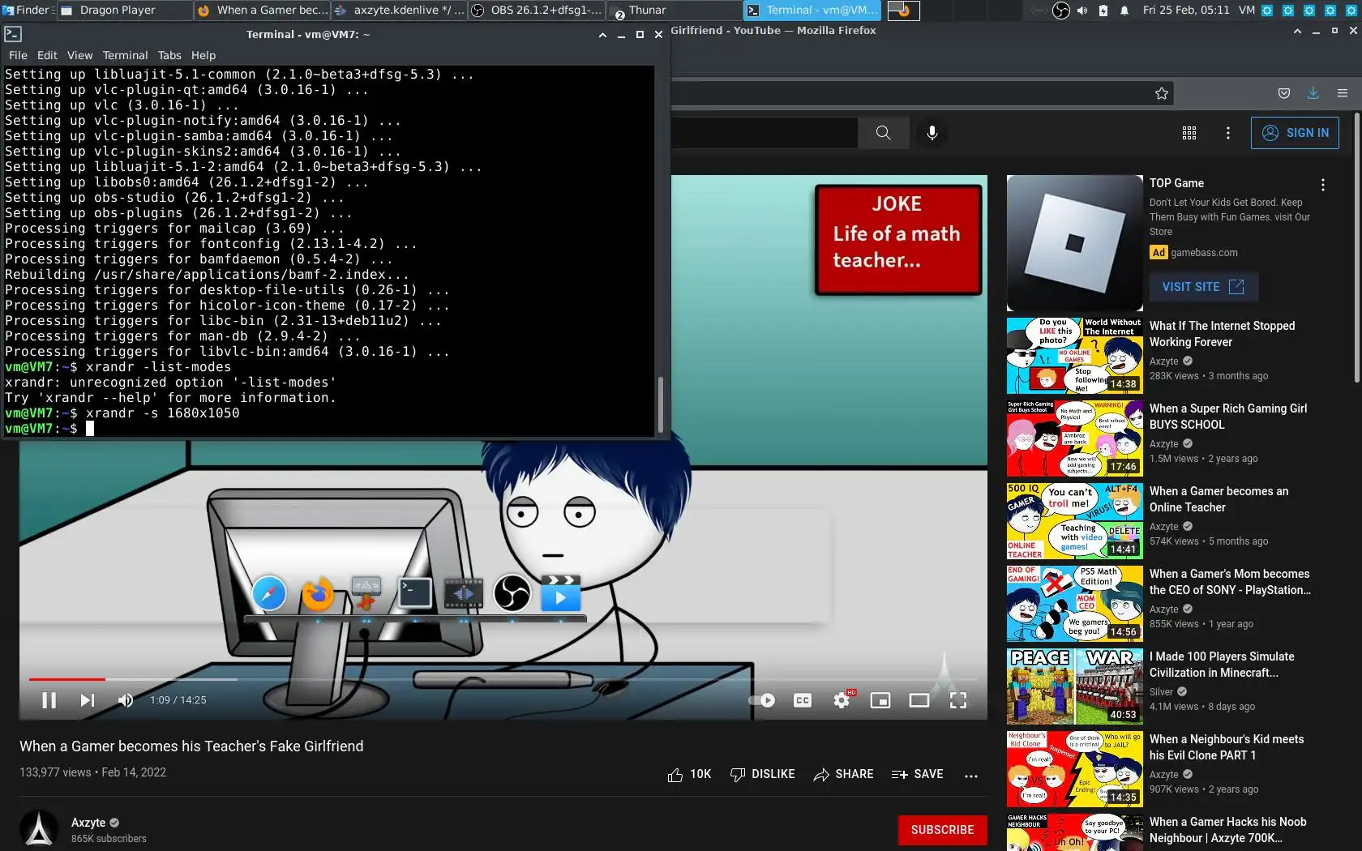This screenshot has height=851, width=1362.
Task: Open 'What If The Internet Stopped Working Forever'
Action: [1222, 334]
